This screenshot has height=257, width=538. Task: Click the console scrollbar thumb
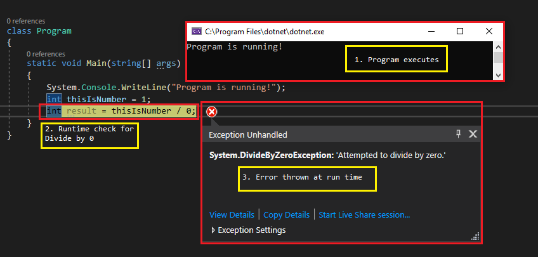[x=498, y=57]
